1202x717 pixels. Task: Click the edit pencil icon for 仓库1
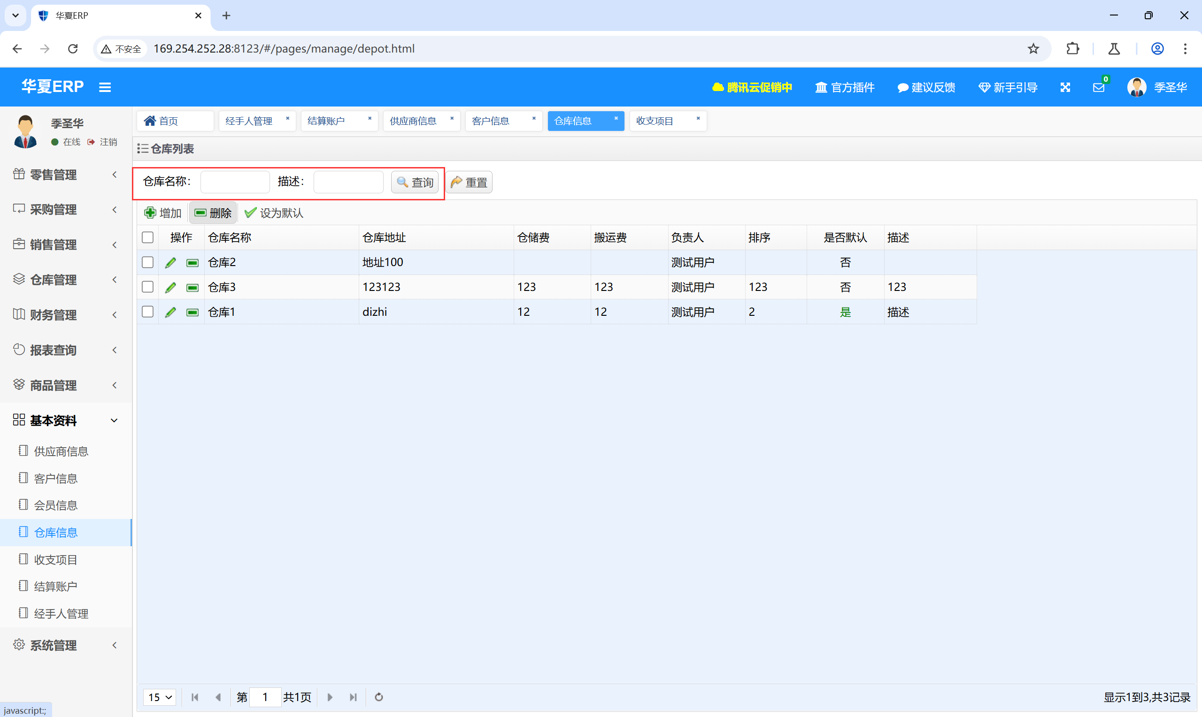[x=170, y=312]
